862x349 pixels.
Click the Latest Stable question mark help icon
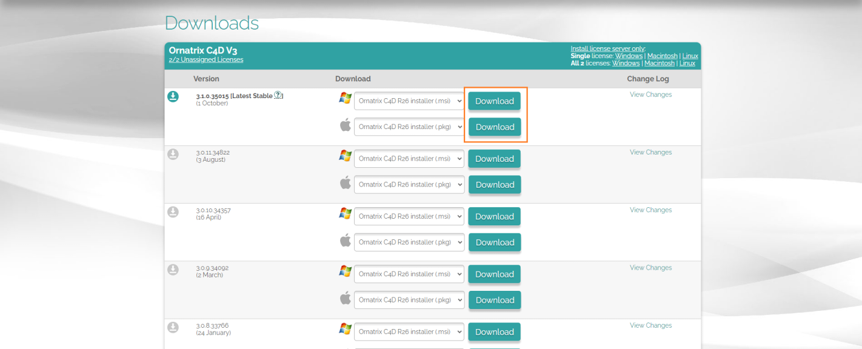click(x=278, y=95)
